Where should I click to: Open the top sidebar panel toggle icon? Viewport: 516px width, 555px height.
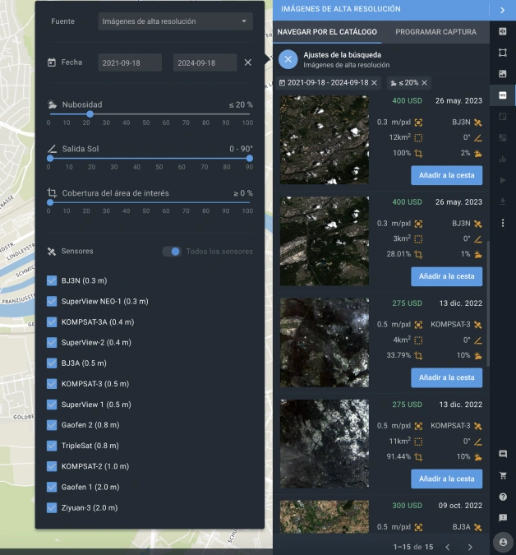point(503,31)
